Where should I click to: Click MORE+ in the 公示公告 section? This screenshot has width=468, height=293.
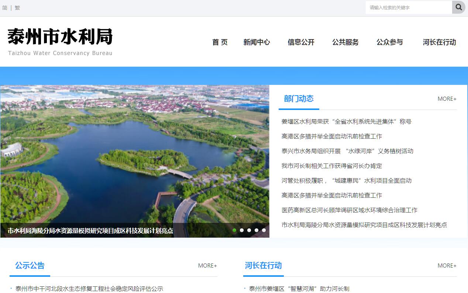point(207,266)
